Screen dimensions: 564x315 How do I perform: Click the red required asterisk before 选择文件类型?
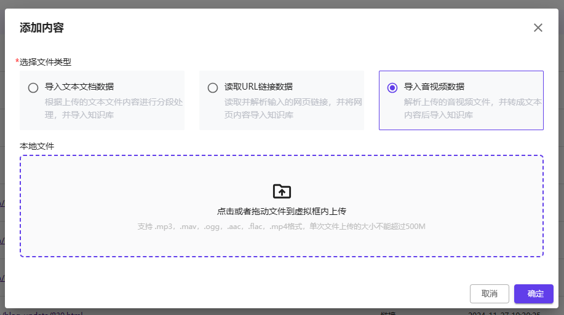click(17, 62)
